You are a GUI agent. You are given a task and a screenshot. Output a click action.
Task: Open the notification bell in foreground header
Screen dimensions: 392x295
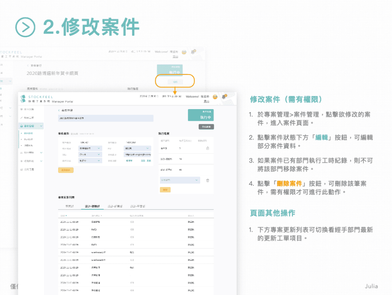224,97
